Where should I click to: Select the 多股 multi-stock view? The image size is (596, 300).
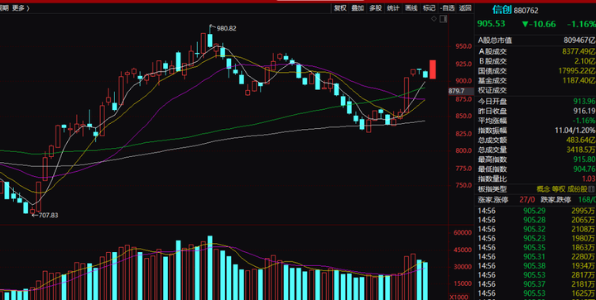tap(375, 8)
